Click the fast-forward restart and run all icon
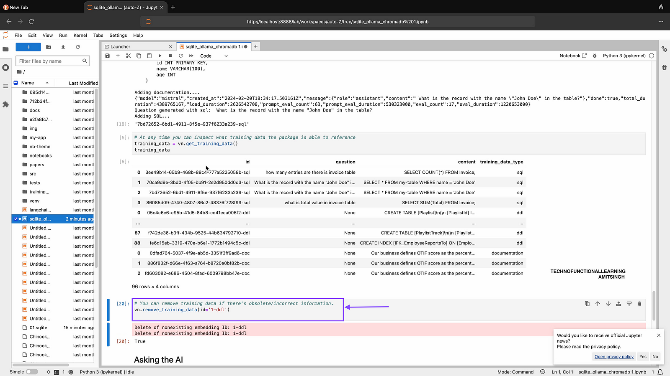The image size is (670, 376). coord(191,56)
